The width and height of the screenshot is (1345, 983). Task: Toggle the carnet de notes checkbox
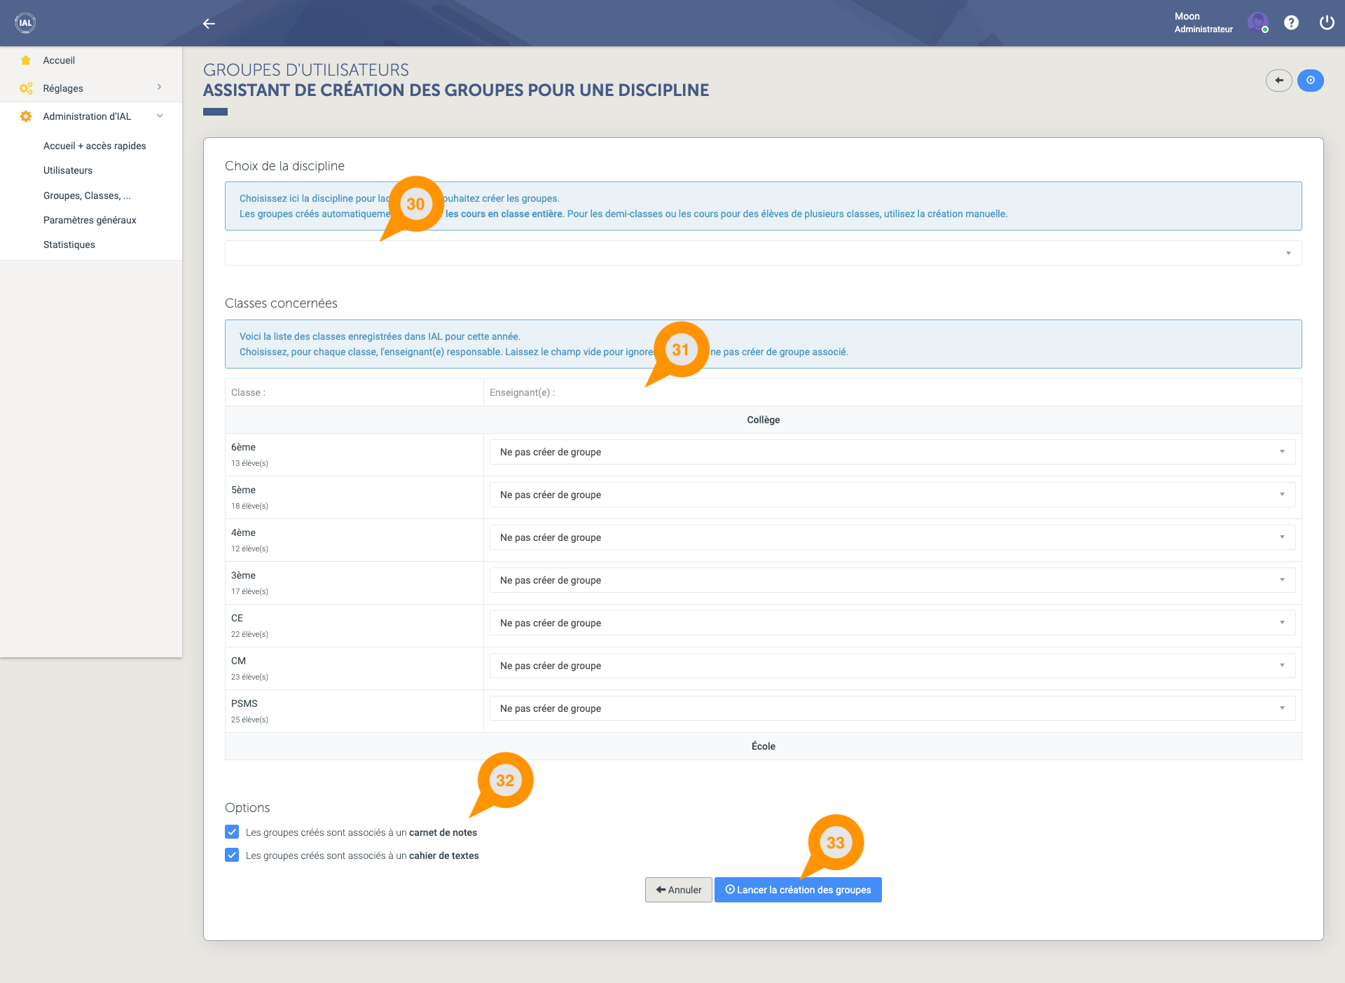pyautogui.click(x=232, y=832)
